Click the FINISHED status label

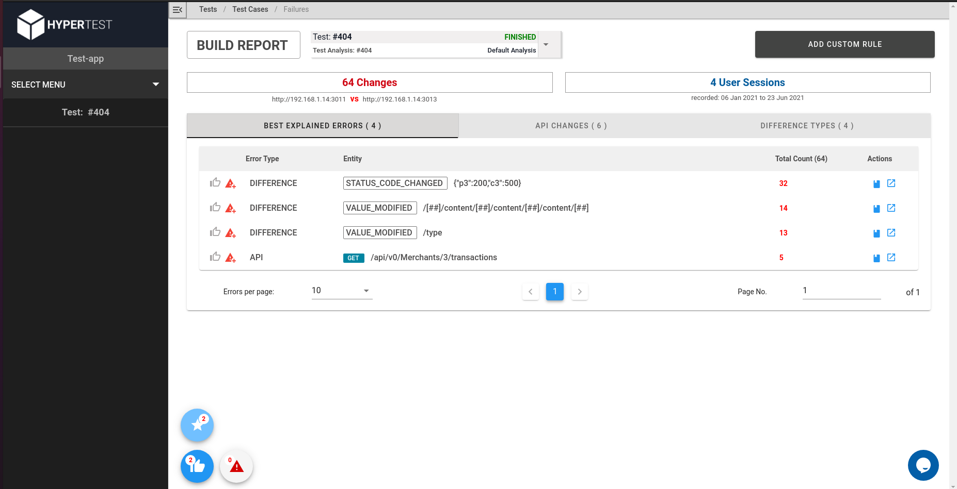[x=520, y=37]
